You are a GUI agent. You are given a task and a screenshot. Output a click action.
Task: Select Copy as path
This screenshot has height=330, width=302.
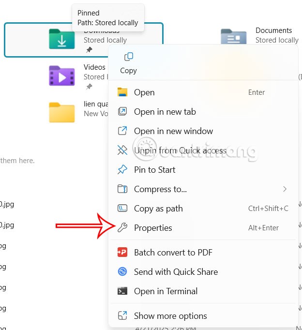158,209
